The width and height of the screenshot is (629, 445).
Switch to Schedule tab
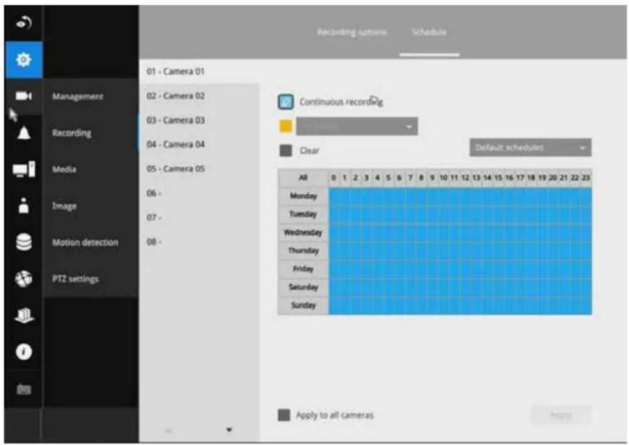tap(429, 32)
